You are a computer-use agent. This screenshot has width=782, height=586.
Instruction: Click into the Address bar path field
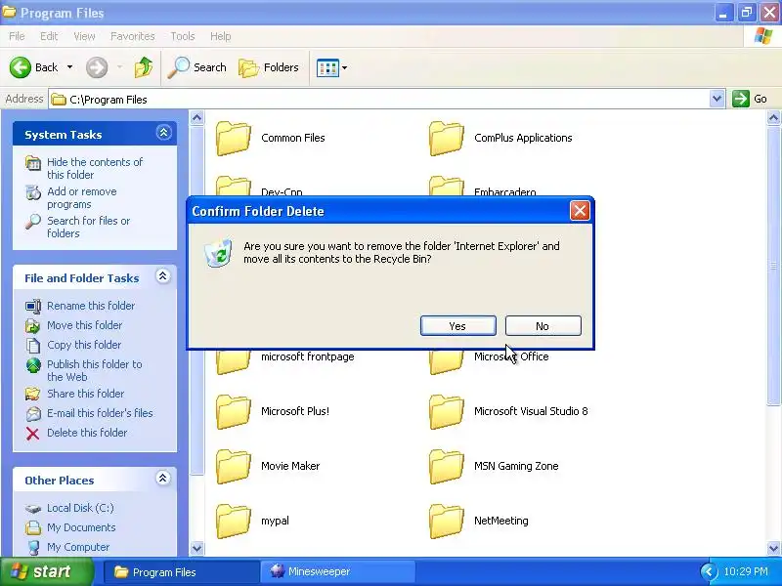pos(379,100)
